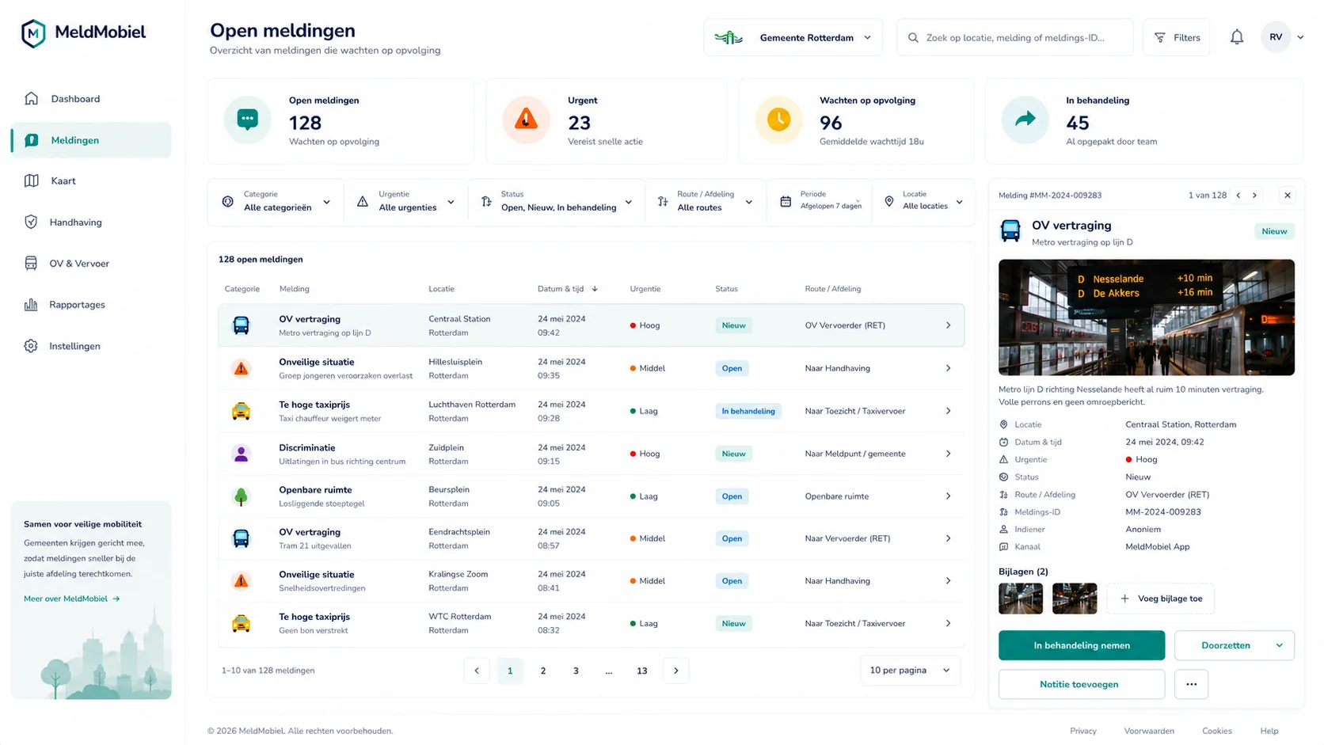The image size is (1324, 745).
Task: Go to next melding in detail panel
Action: click(1254, 196)
